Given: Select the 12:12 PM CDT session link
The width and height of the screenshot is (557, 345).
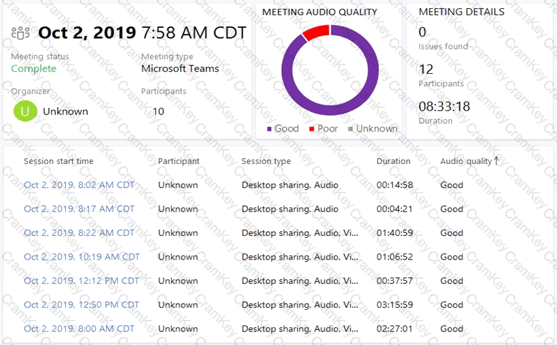Looking at the screenshot, I should point(82,281).
